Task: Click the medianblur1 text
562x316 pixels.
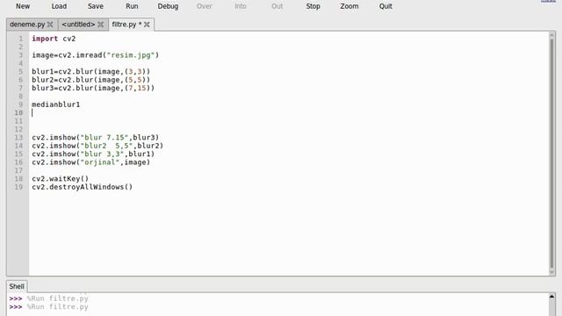Action: (x=56, y=104)
